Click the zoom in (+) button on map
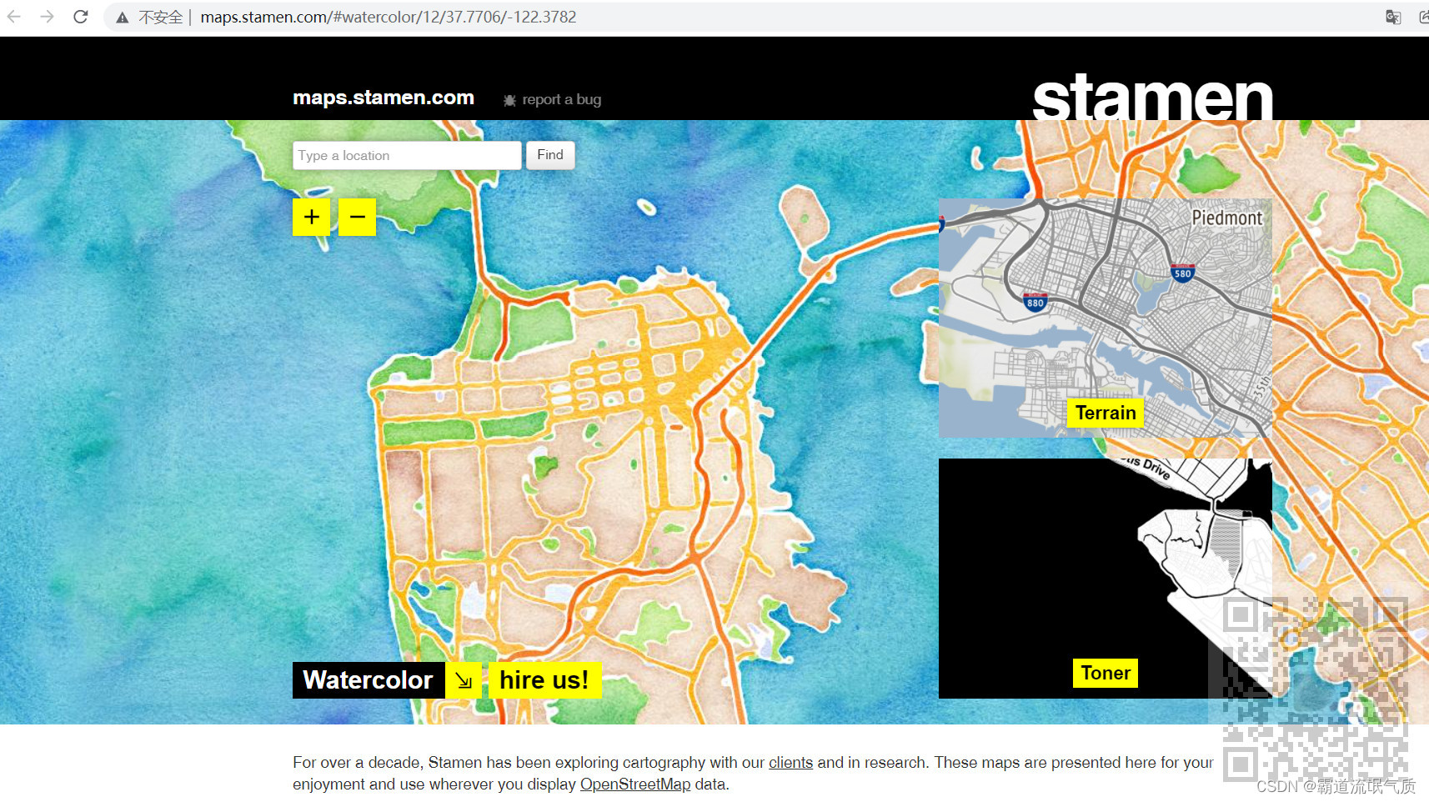The height and width of the screenshot is (802, 1429). click(311, 217)
